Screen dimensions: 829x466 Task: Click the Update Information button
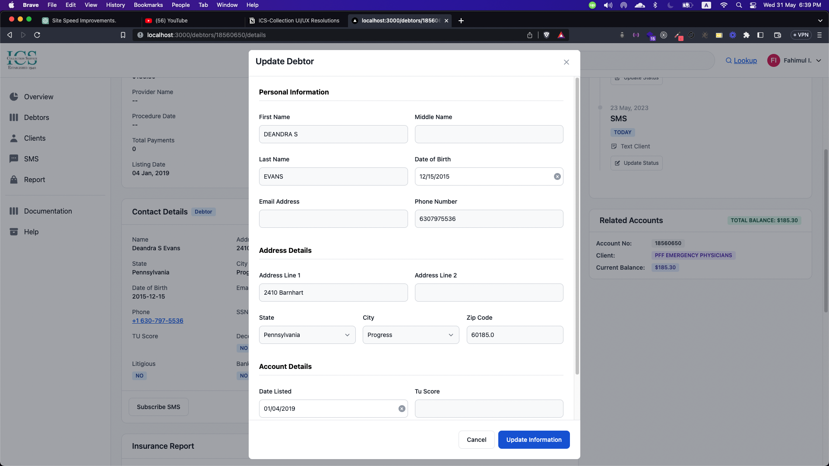coord(534,440)
